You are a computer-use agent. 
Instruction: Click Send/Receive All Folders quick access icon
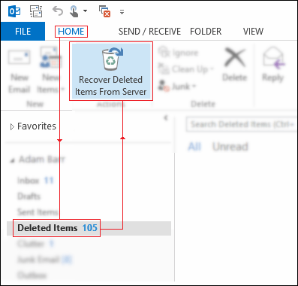37,11
